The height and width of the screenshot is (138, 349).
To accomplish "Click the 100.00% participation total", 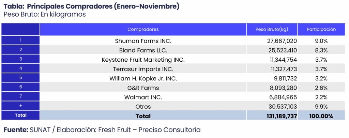I will point(321,116).
